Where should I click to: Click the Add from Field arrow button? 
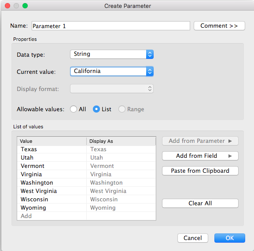click(200, 156)
